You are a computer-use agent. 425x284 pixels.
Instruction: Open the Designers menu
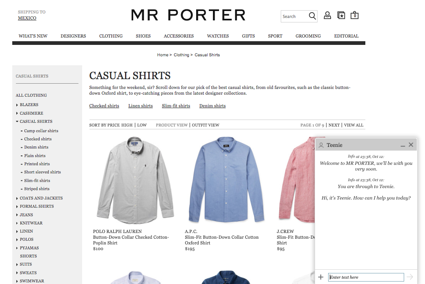[73, 36]
